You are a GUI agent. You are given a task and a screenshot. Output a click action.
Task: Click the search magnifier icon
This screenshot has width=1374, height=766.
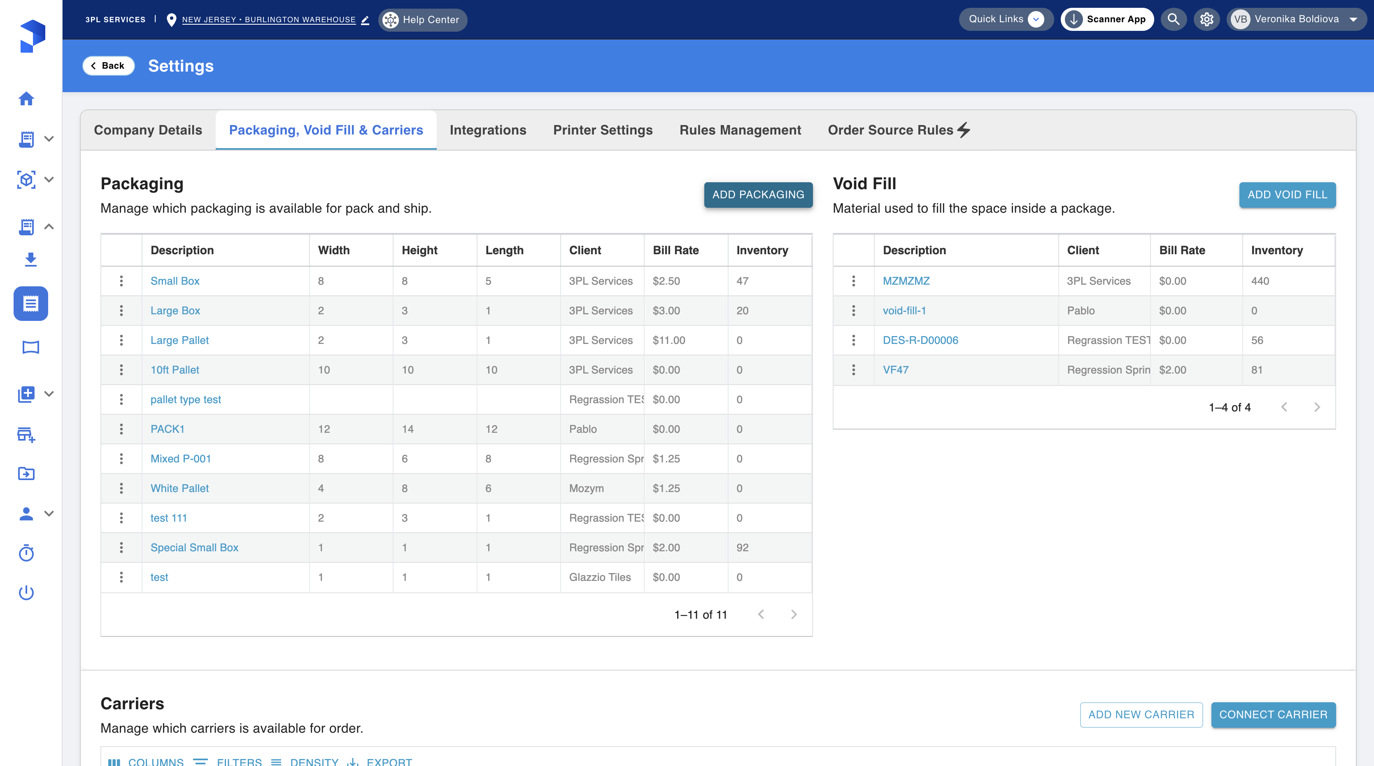[1173, 20]
